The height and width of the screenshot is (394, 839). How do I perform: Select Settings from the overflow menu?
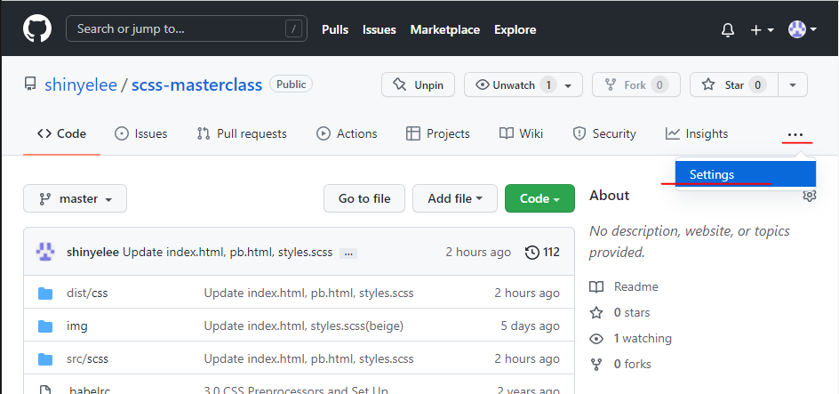point(746,174)
